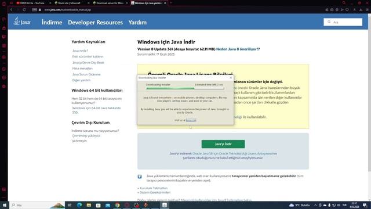Click the download progress bar in installer

point(185,88)
